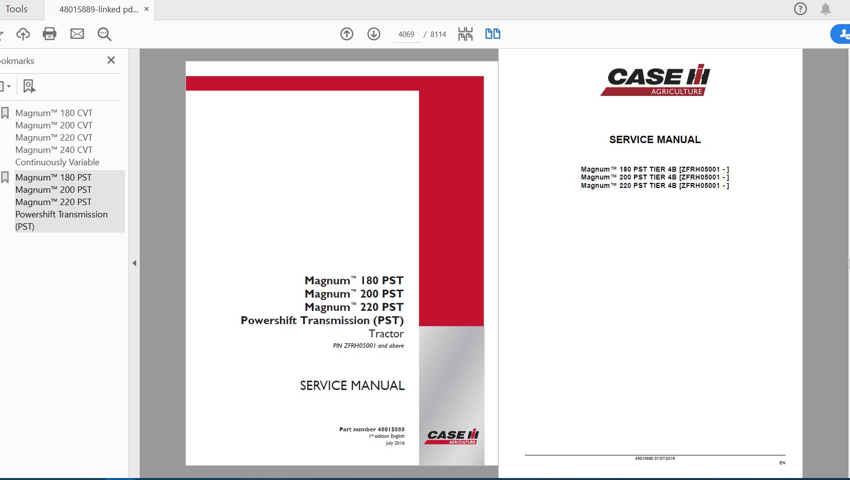Close the Bookmarks panel
This screenshot has height=480, width=850.
[x=111, y=60]
